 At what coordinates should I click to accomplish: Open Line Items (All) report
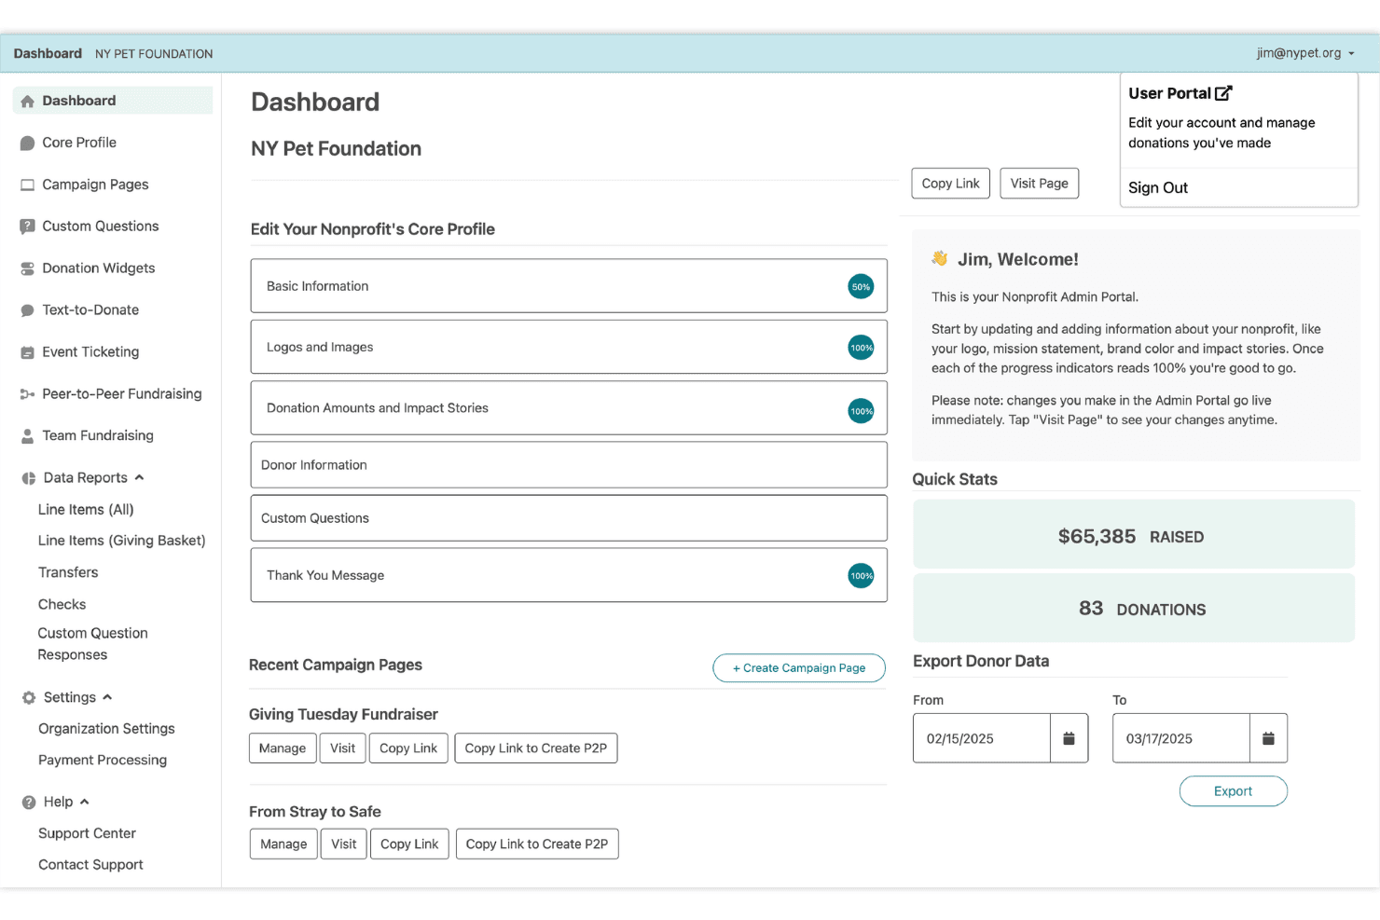86,510
